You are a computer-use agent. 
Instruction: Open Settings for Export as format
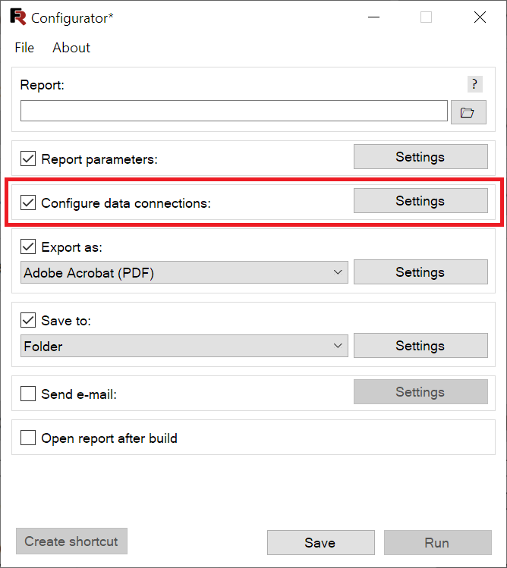[x=420, y=272]
